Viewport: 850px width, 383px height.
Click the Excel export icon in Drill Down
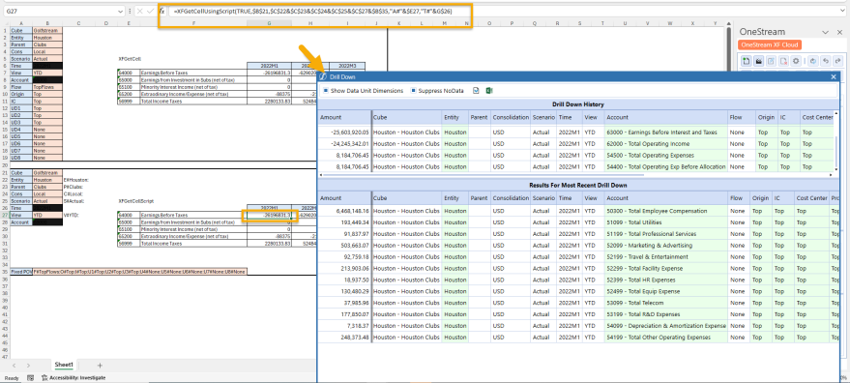[488, 91]
